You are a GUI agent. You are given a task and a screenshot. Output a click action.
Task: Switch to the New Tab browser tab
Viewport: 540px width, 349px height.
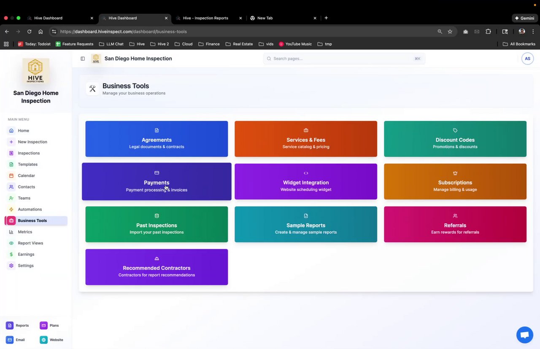pyautogui.click(x=283, y=18)
